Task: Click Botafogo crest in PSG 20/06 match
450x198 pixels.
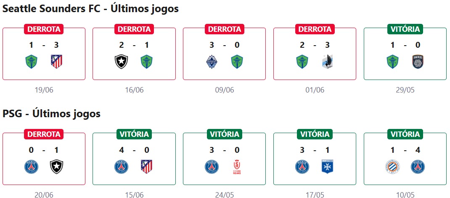Action: 56,167
